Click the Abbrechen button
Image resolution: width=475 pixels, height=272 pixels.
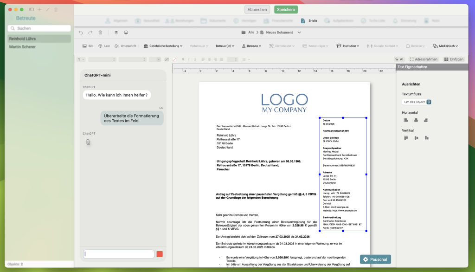[257, 9]
